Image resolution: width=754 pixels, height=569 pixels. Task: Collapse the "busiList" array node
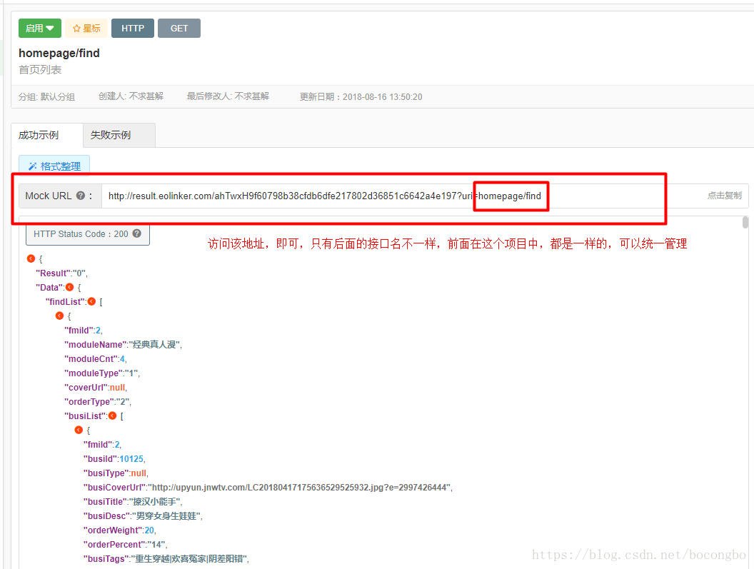tap(112, 416)
